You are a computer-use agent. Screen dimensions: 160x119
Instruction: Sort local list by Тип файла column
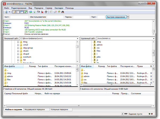(x=45, y=66)
